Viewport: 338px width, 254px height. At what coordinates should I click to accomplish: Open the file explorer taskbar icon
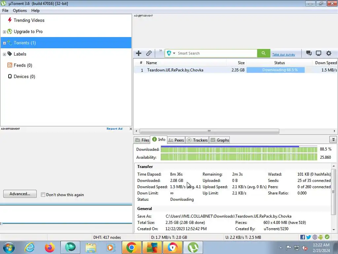pos(91,247)
